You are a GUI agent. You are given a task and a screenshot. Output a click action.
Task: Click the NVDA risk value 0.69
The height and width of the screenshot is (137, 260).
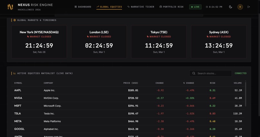tap(212, 98)
